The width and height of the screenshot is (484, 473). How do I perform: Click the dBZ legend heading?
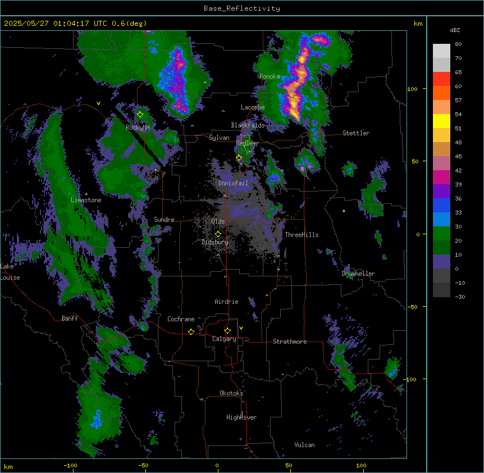pyautogui.click(x=455, y=30)
